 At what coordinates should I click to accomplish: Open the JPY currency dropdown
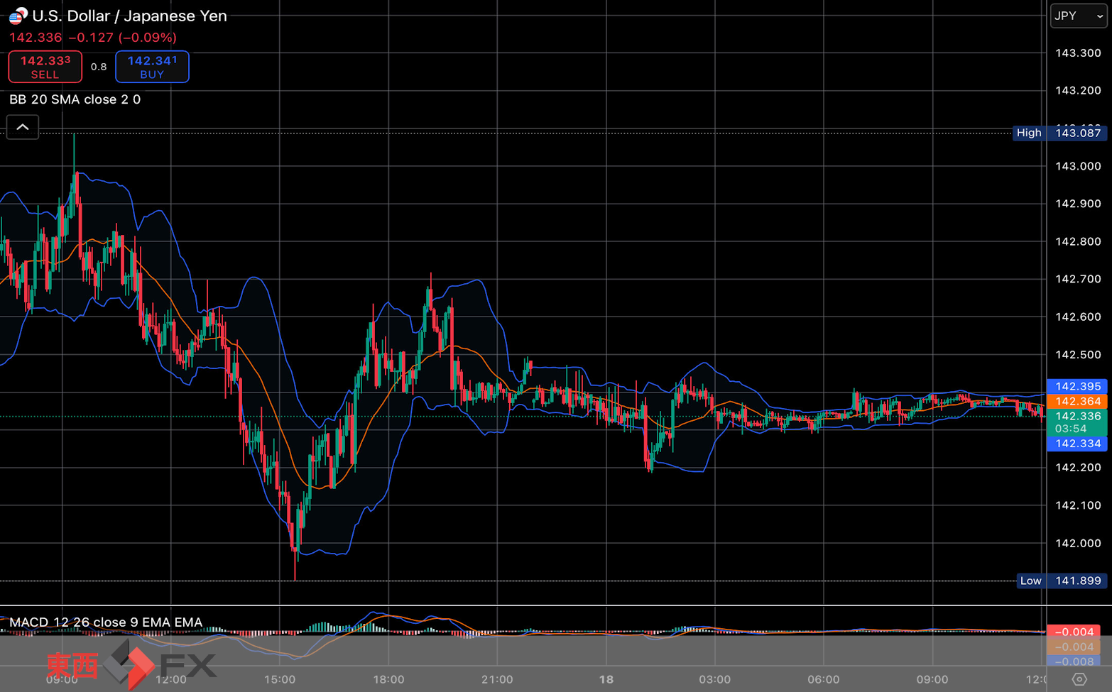(x=1079, y=16)
